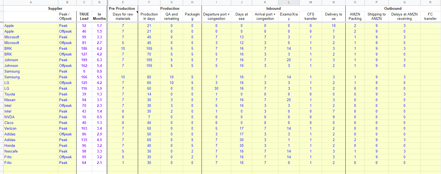The width and height of the screenshot is (441, 174).
Task: Click the Days at sea heading
Action: pos(242,16)
